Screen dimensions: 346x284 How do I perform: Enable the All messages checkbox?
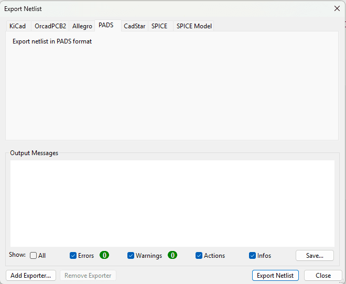click(x=34, y=256)
